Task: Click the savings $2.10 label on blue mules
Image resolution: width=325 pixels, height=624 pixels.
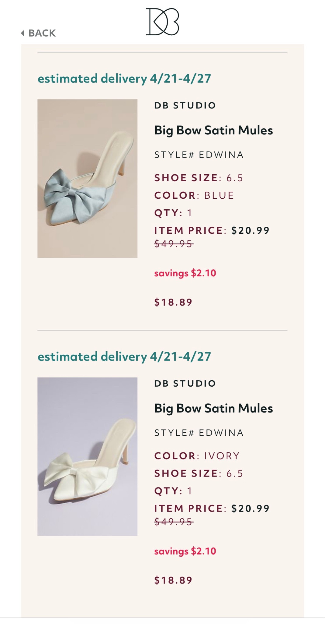Action: tap(185, 274)
